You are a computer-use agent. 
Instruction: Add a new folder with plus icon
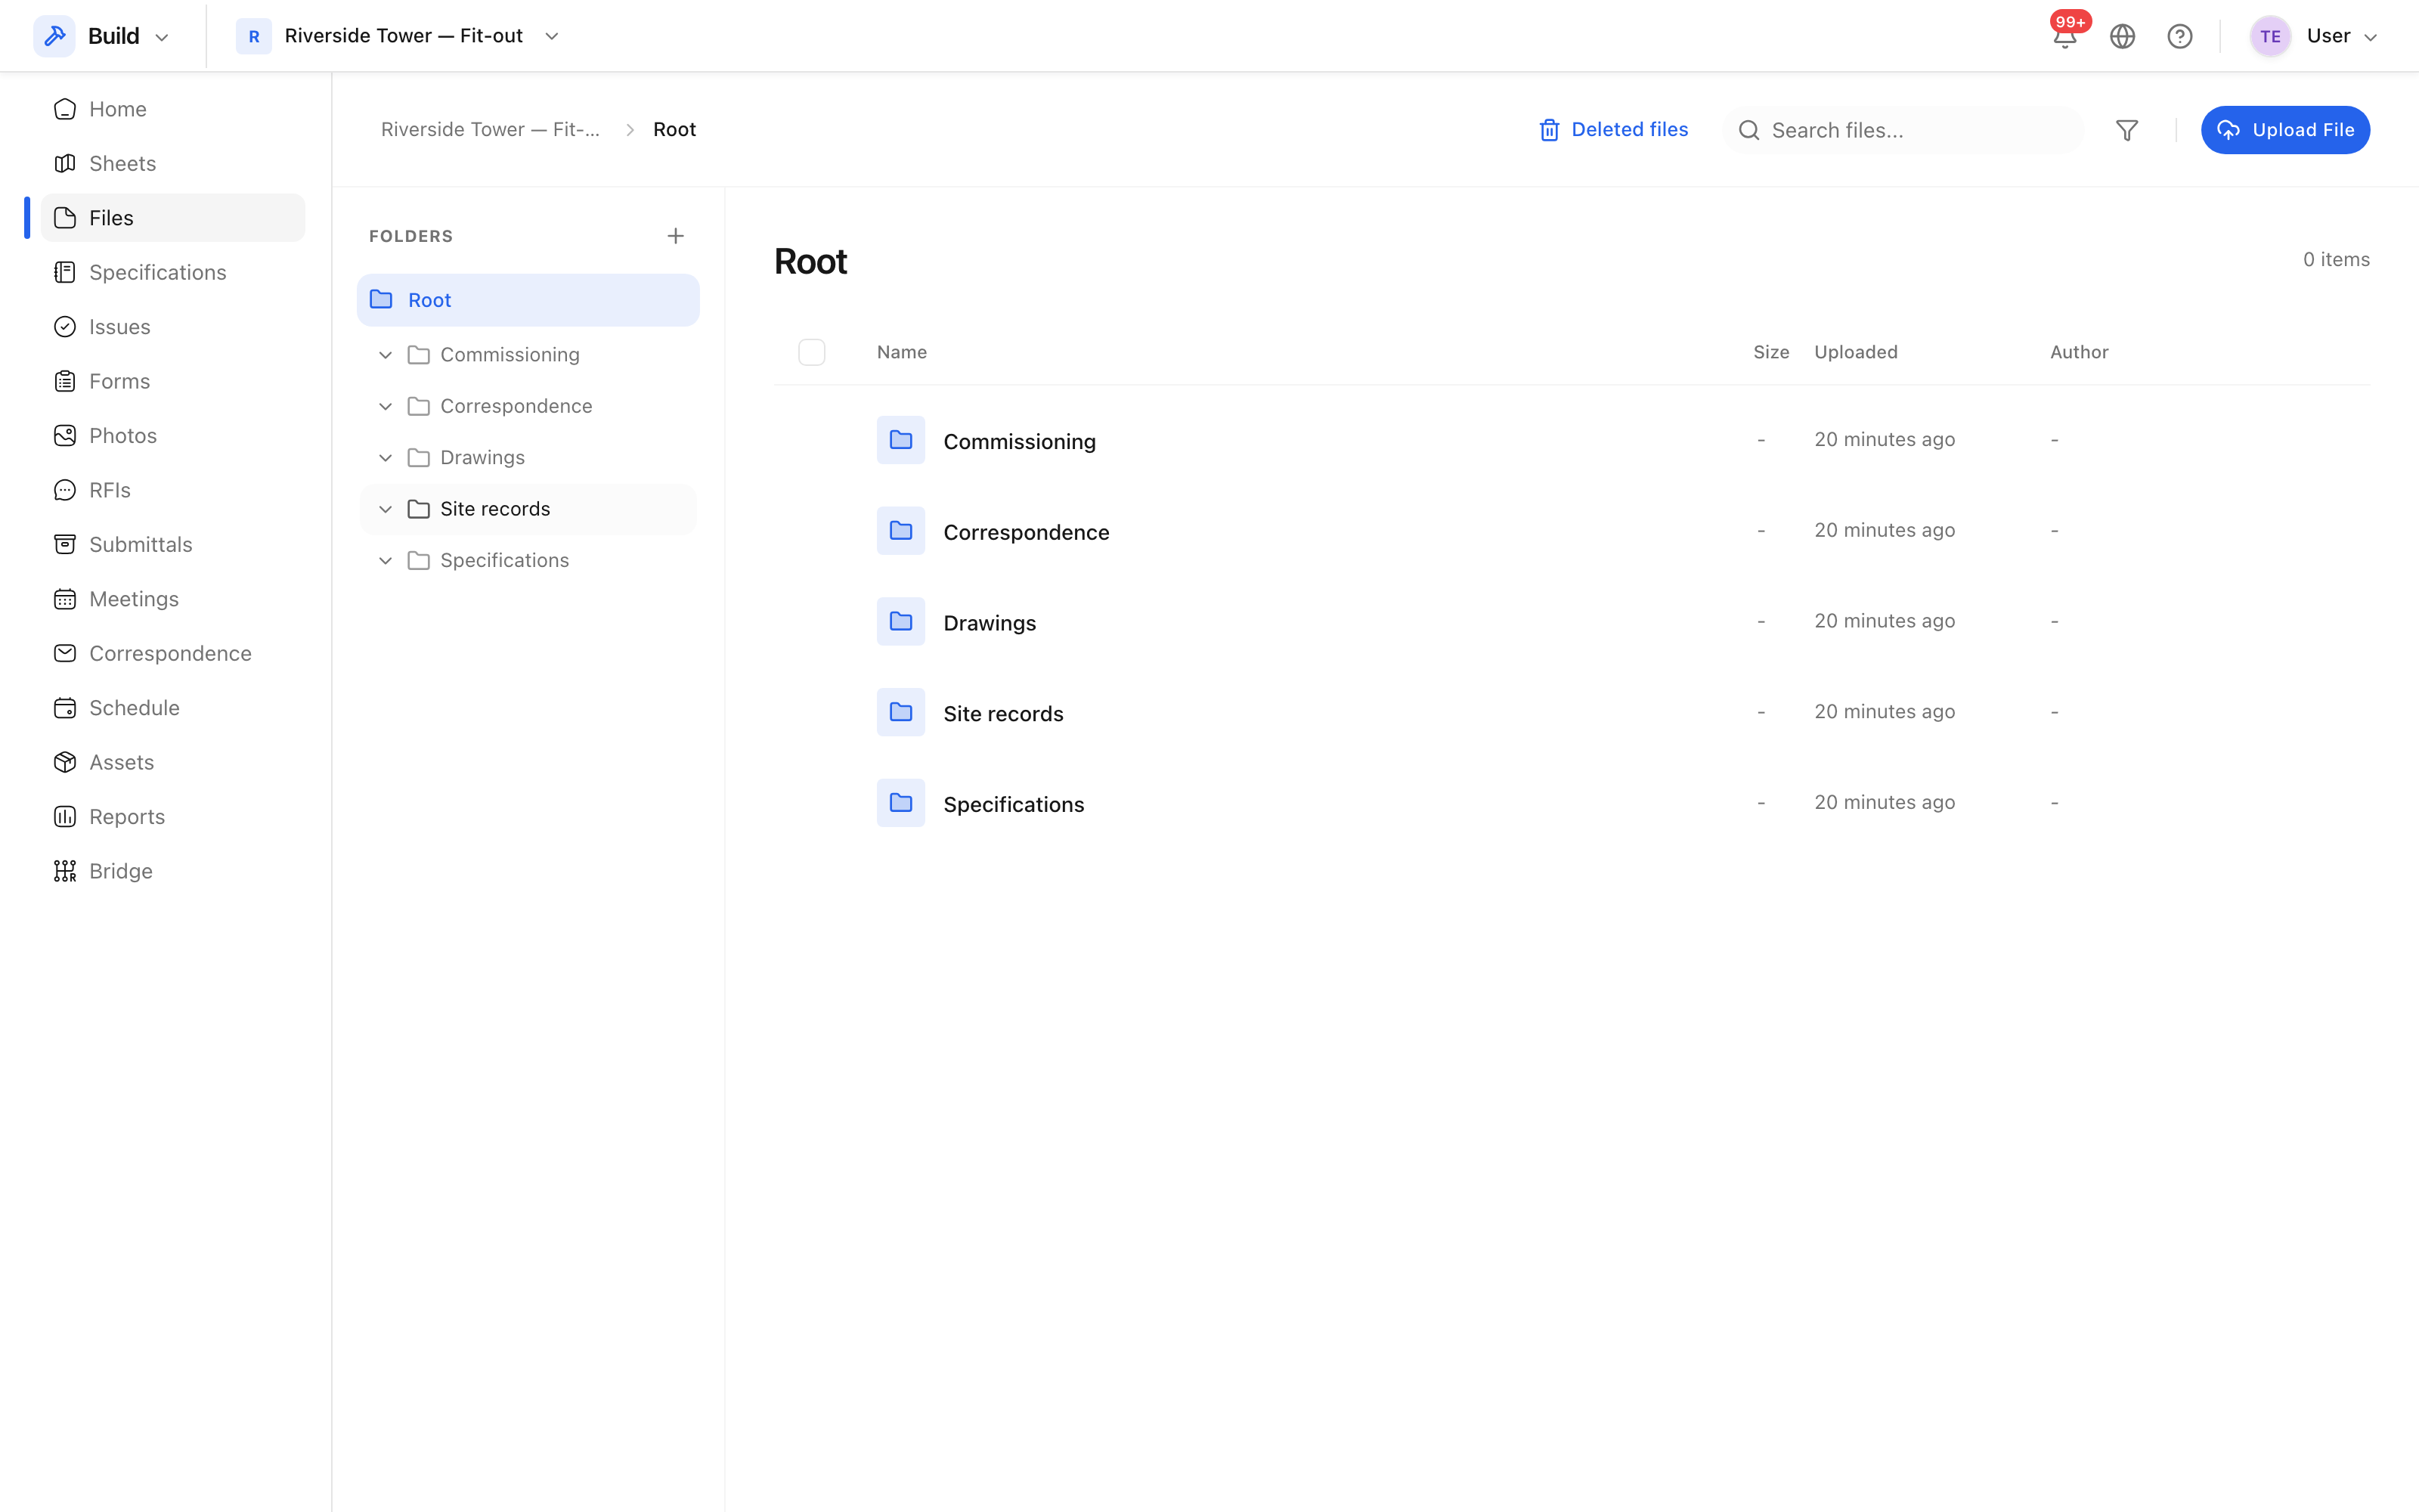tap(676, 236)
